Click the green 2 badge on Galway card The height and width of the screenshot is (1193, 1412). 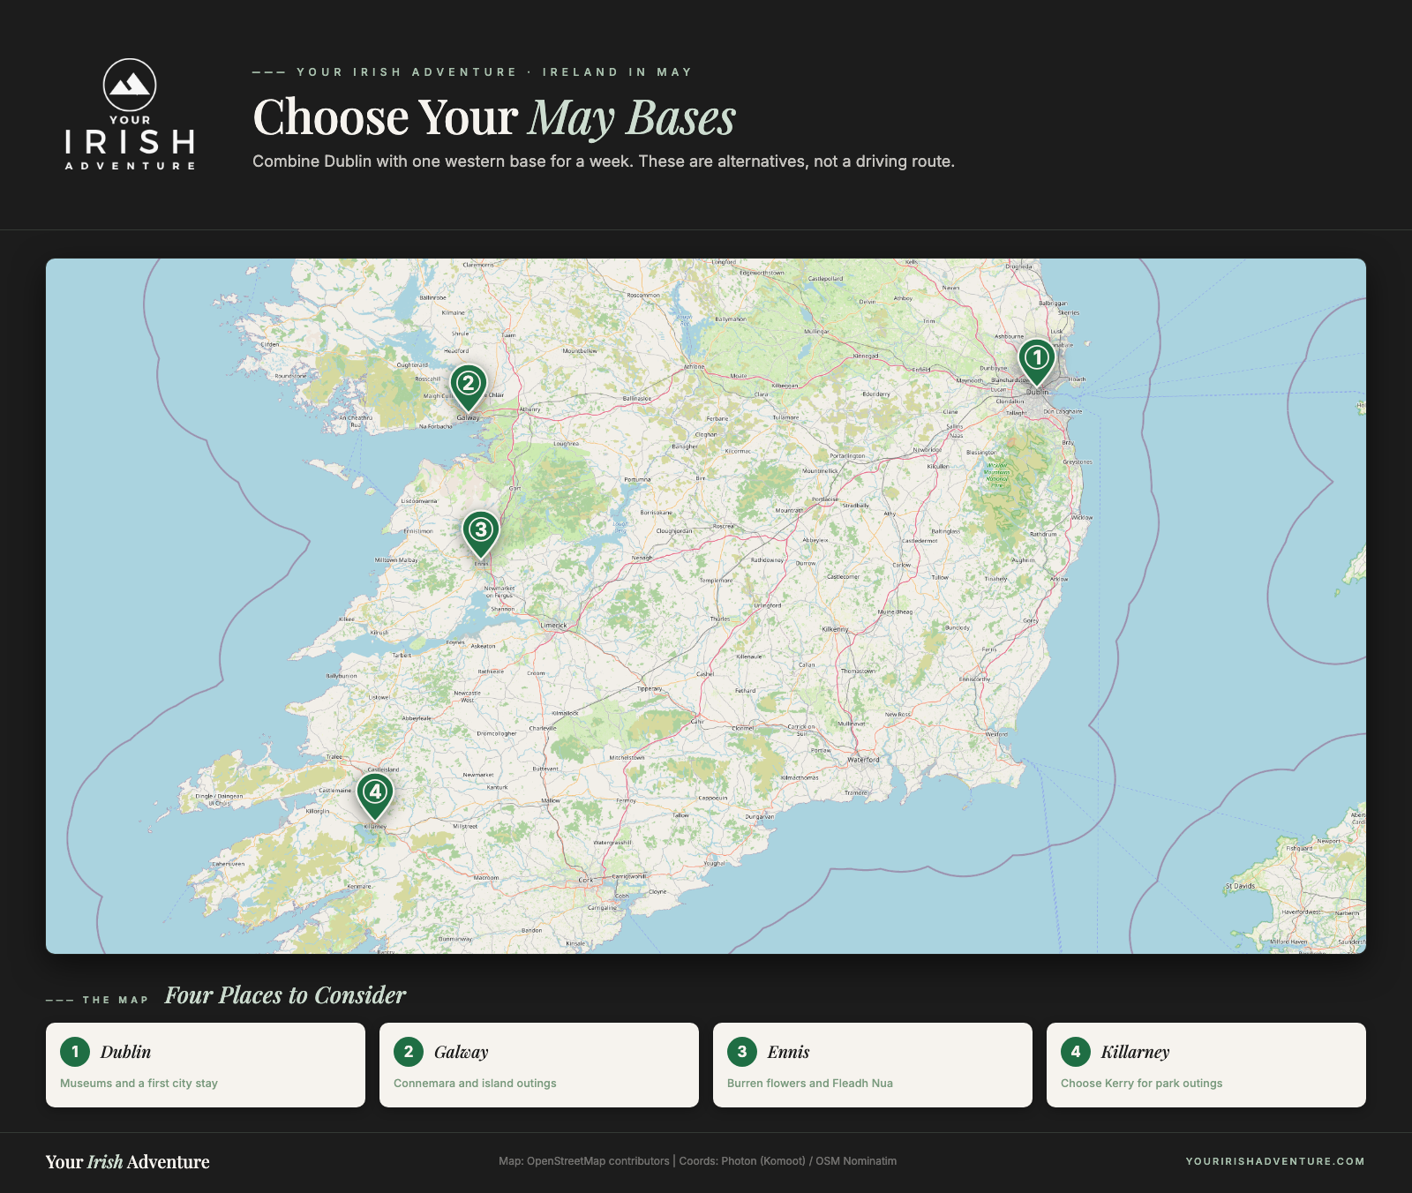tap(409, 1051)
